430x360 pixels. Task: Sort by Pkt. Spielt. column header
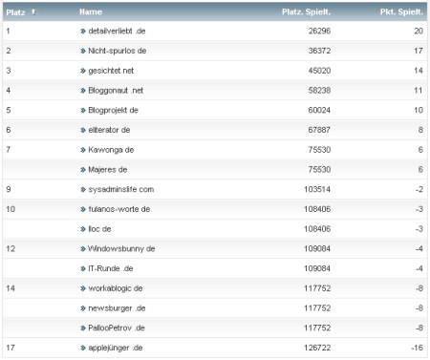pos(401,12)
